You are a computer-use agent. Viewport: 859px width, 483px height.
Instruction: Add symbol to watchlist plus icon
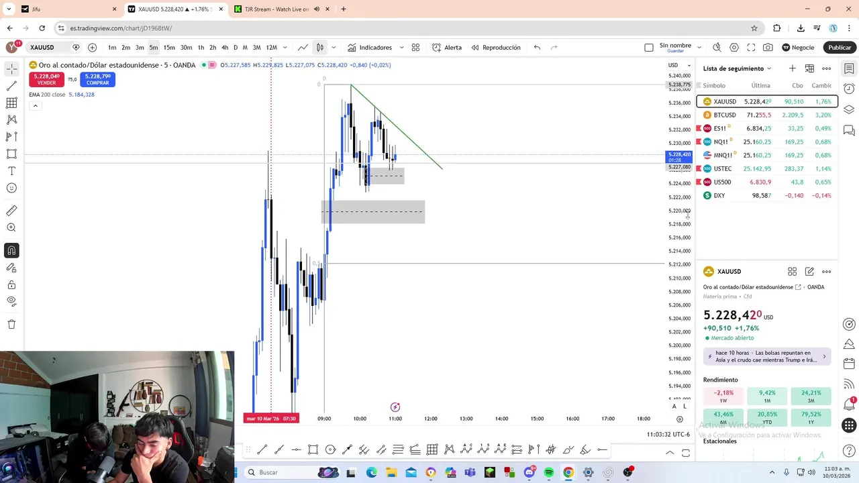pyautogui.click(x=792, y=68)
